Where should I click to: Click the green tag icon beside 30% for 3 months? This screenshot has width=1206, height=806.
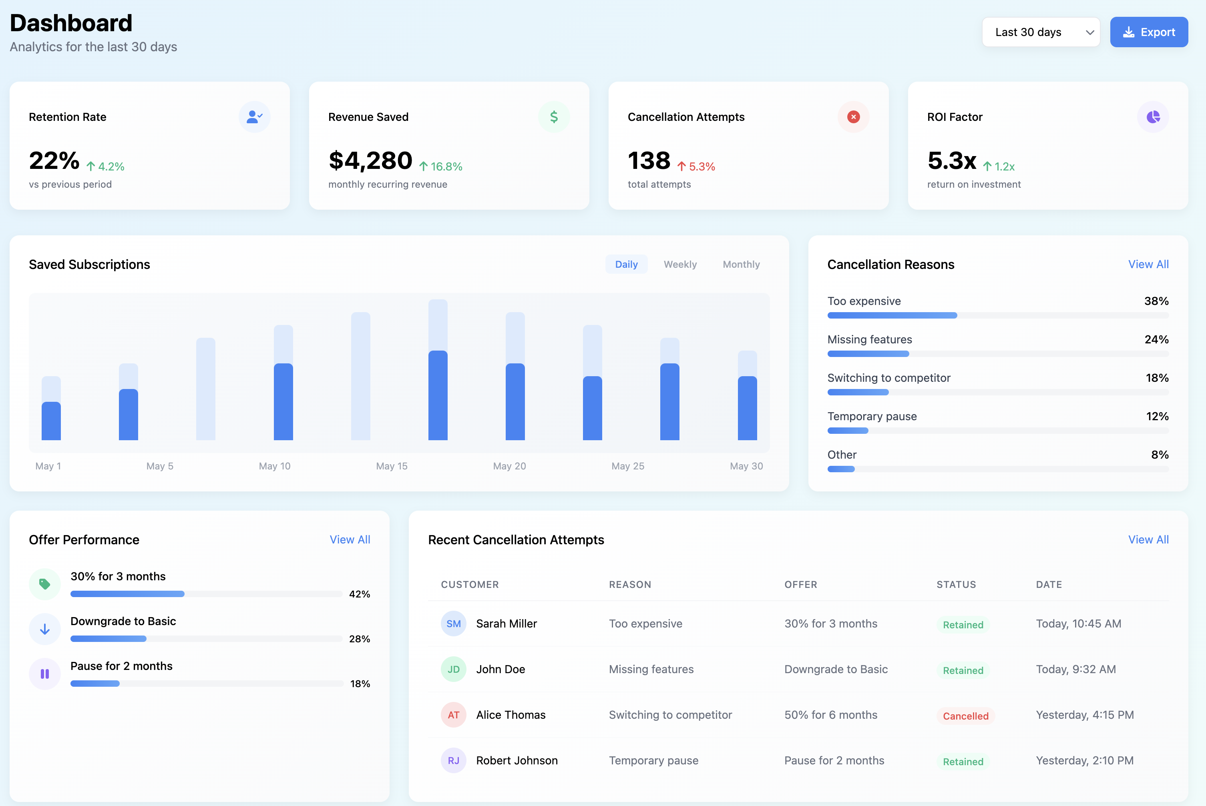(45, 584)
